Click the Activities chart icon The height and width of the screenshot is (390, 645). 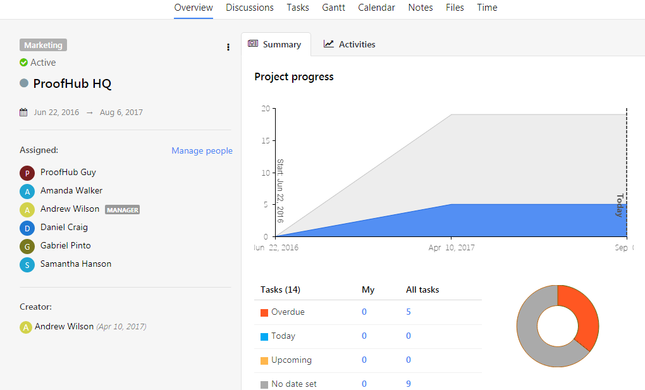click(x=328, y=44)
